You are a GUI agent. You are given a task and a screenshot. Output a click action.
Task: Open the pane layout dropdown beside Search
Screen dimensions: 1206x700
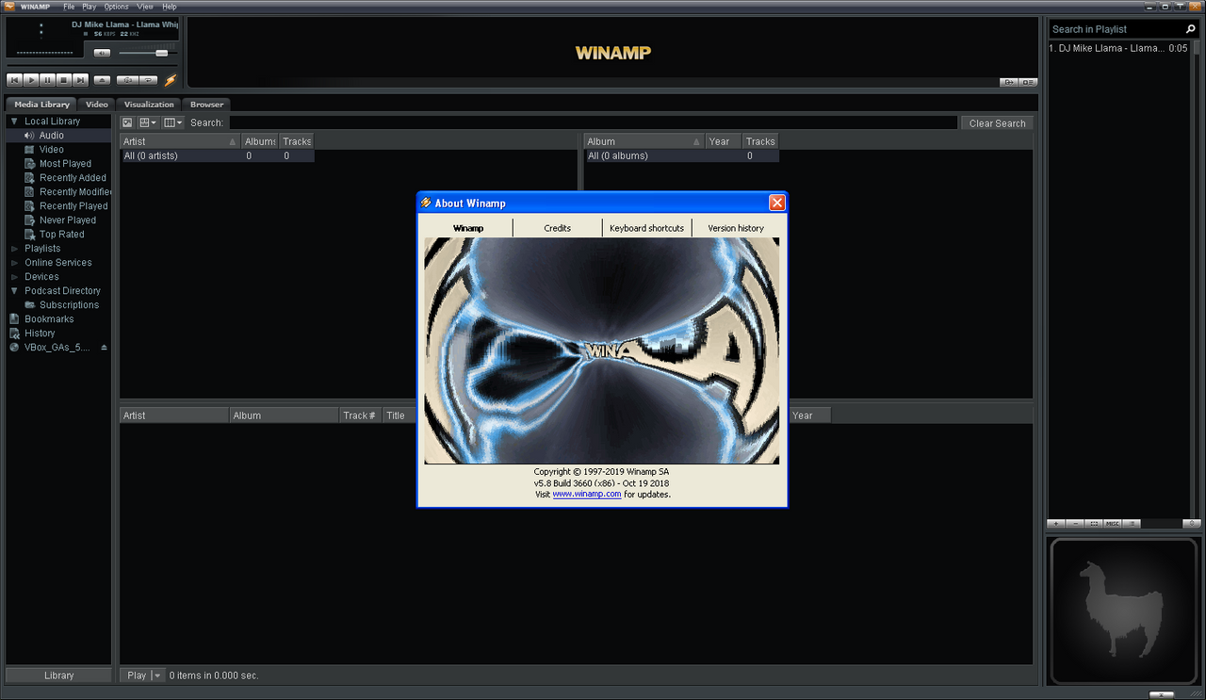click(x=148, y=122)
